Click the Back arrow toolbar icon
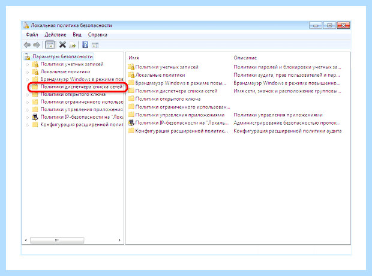 tap(27, 45)
